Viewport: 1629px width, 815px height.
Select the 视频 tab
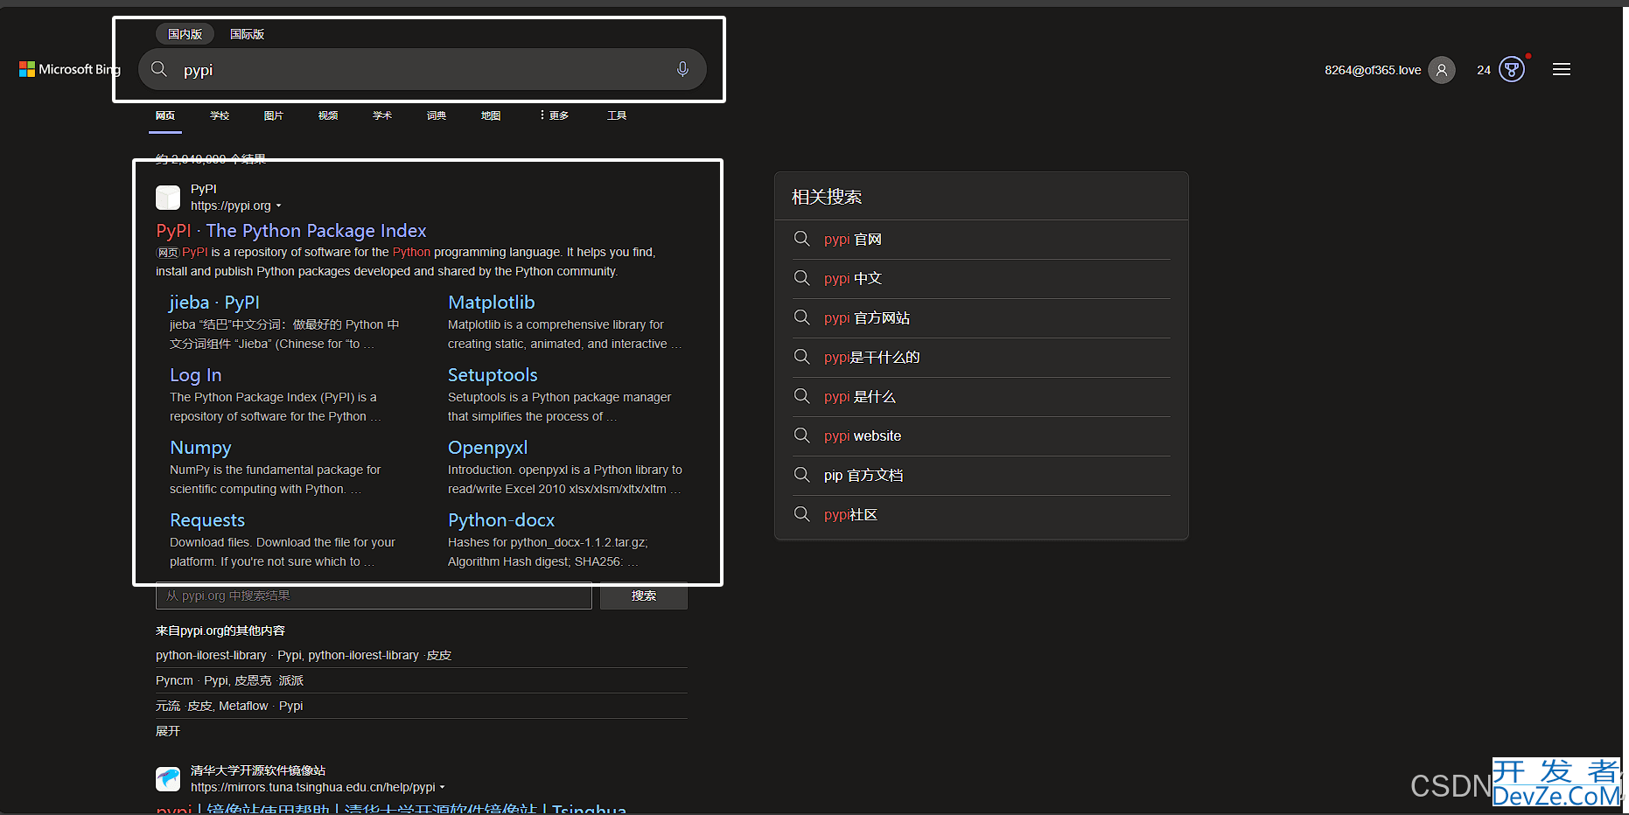328,115
